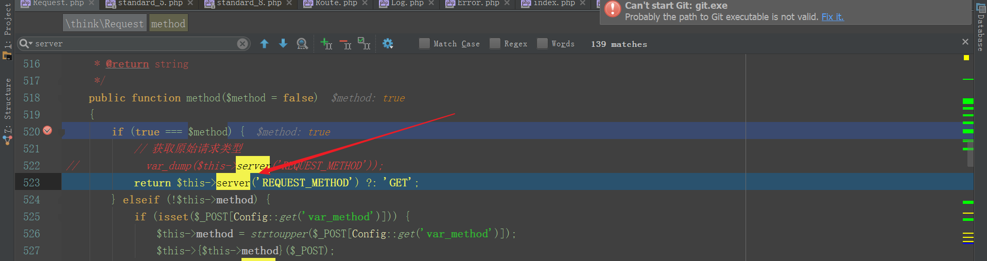987x261 pixels.
Task: Select the method breadcrumb
Action: click(168, 24)
